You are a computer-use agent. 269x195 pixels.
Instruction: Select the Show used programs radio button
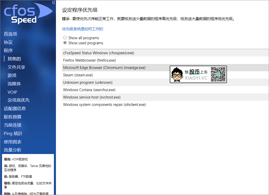coord(65,43)
